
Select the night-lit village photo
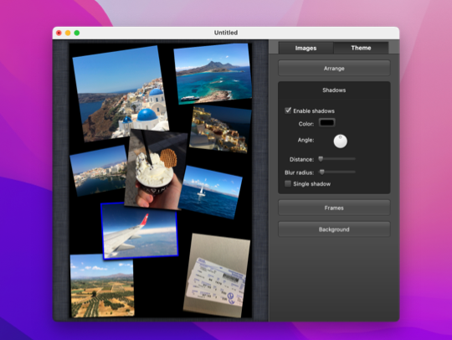(x=220, y=129)
